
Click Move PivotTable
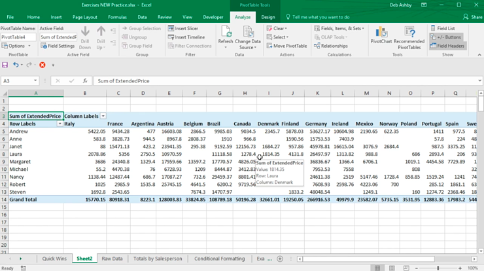click(286, 46)
